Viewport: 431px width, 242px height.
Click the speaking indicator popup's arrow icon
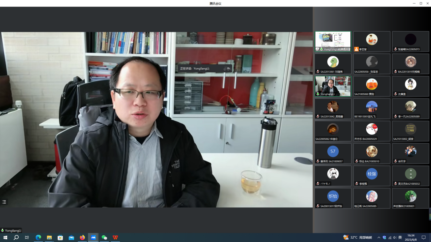click(x=229, y=69)
